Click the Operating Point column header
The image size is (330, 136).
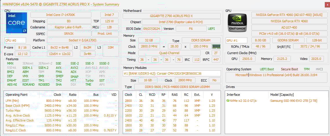pyautogui.click(x=17, y=95)
